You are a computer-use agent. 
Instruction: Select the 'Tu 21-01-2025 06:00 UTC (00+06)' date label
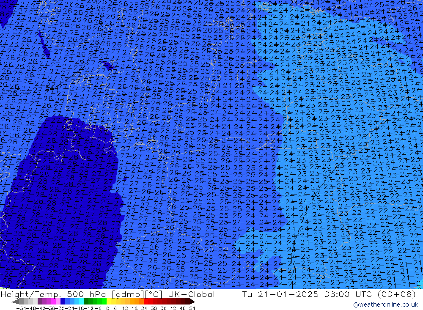(x=329, y=294)
